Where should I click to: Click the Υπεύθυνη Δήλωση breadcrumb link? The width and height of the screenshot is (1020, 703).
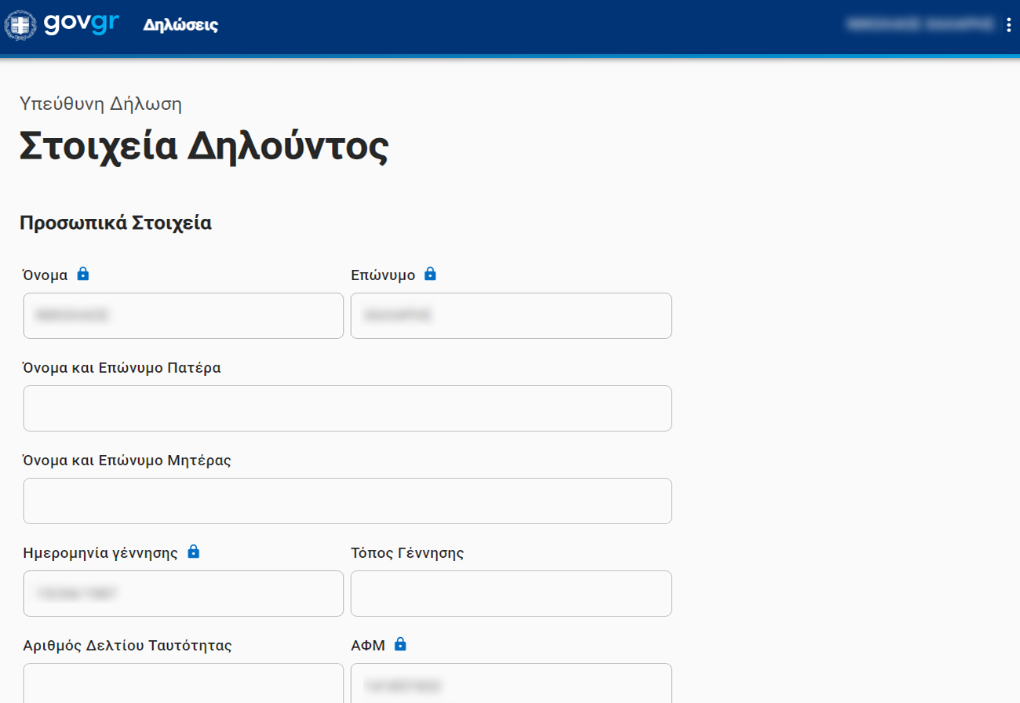[100, 103]
